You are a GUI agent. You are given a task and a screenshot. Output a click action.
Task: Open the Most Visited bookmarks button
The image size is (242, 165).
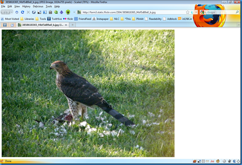[x=10, y=19]
